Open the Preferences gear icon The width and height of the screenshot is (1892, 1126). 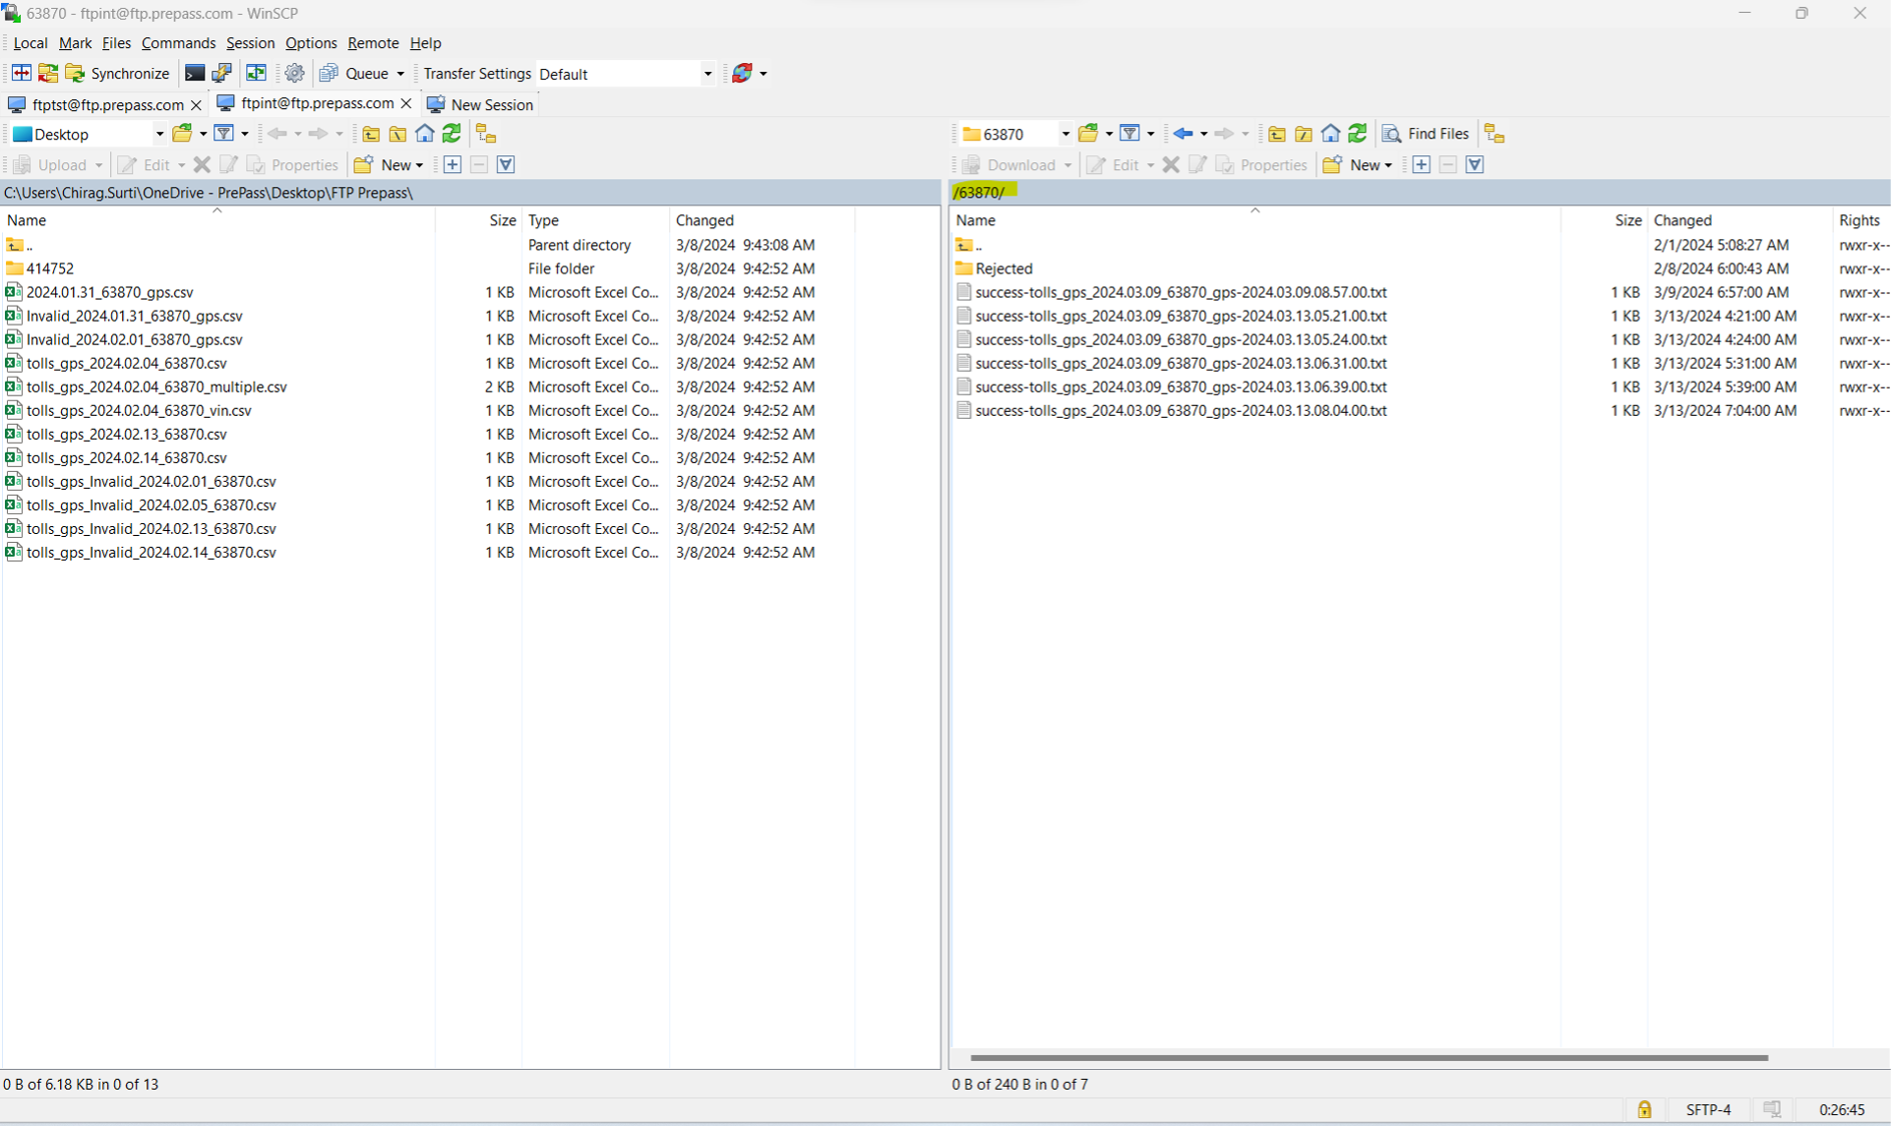point(294,73)
